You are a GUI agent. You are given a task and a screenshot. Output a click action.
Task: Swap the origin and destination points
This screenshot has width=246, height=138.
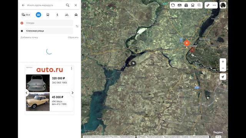(x=77, y=26)
